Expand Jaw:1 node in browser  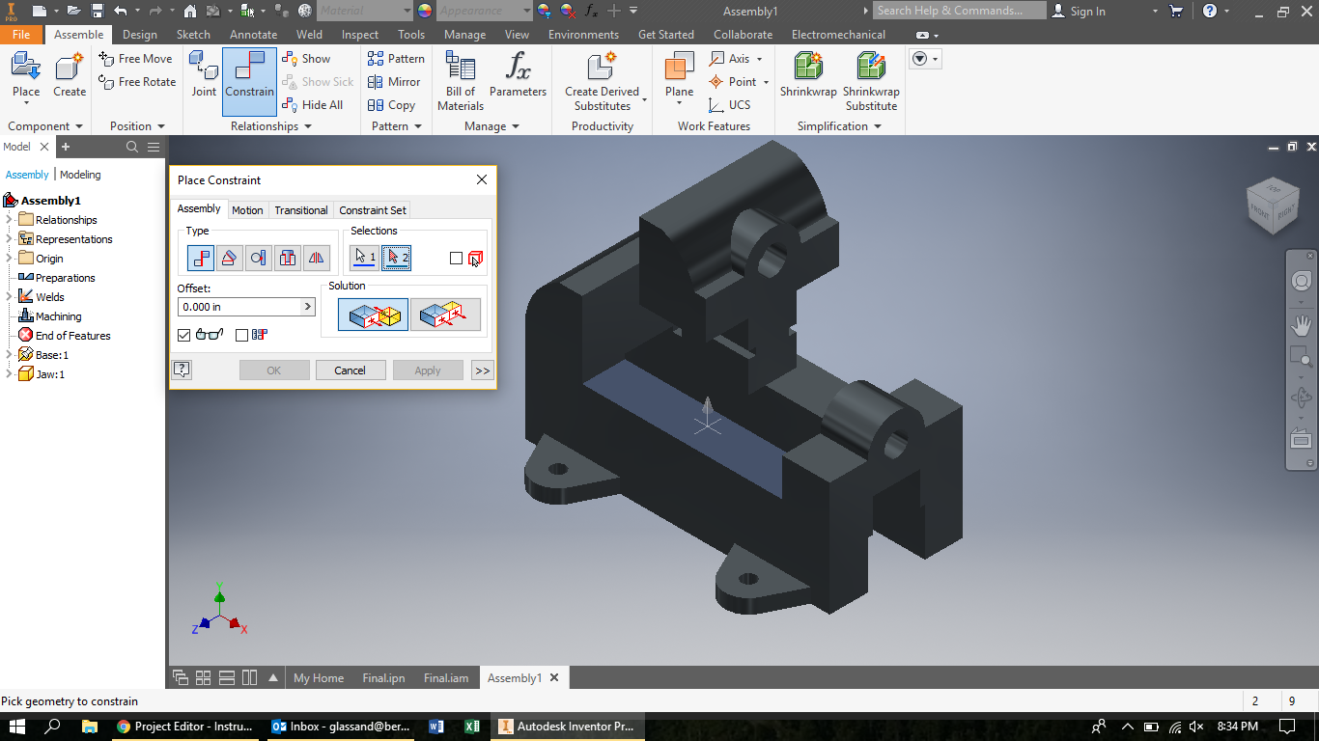click(x=10, y=374)
